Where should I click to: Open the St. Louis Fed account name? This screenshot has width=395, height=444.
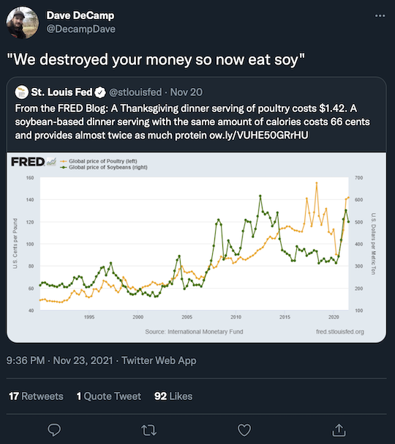(x=61, y=92)
